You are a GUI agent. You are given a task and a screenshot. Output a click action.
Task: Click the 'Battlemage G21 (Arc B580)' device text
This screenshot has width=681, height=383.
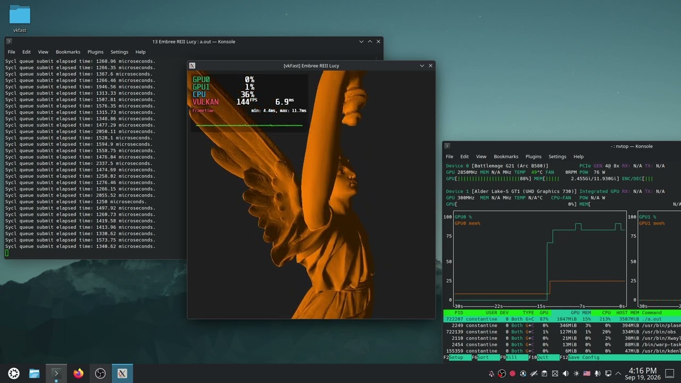510,166
